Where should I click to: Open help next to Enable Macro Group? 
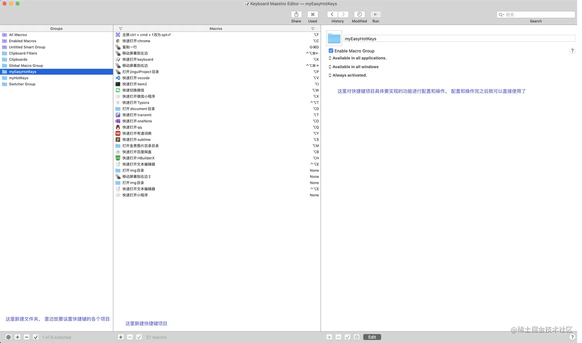point(572,51)
